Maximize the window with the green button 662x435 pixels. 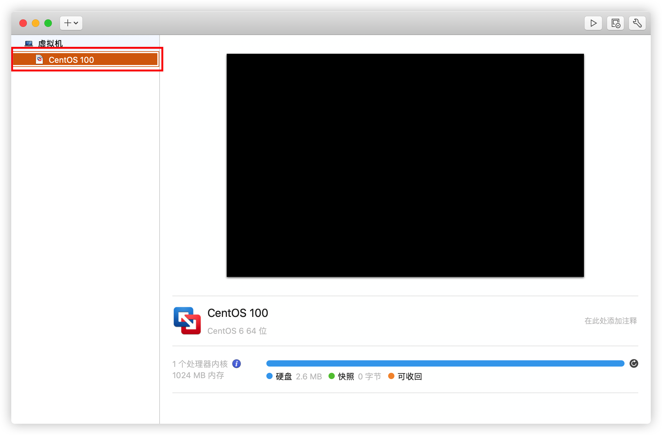(48, 23)
